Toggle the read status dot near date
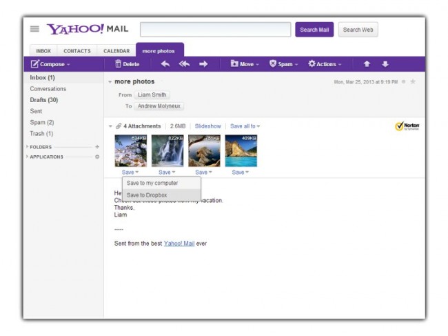 coord(403,82)
